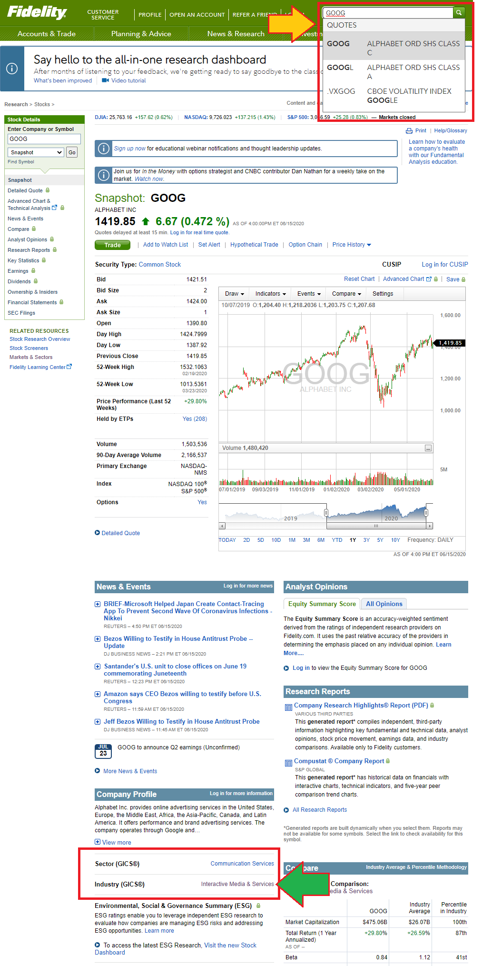Click the Go button
The height and width of the screenshot is (966, 492).
click(x=72, y=152)
